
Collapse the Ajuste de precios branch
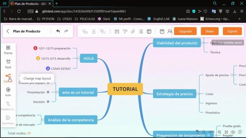tap(232, 75)
